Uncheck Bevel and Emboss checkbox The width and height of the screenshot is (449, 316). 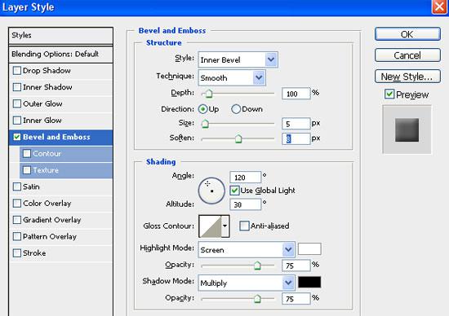click(17, 137)
